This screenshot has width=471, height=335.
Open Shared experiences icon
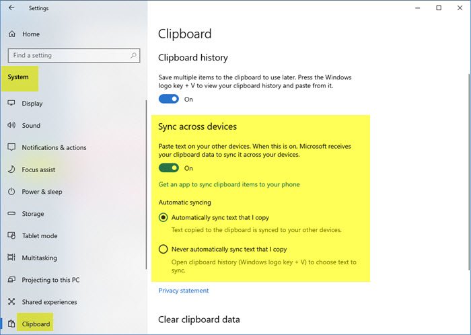point(11,302)
